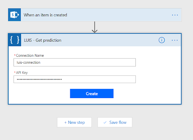Click the 'API Key' label
Screen dimensions: 193x140
22,73
